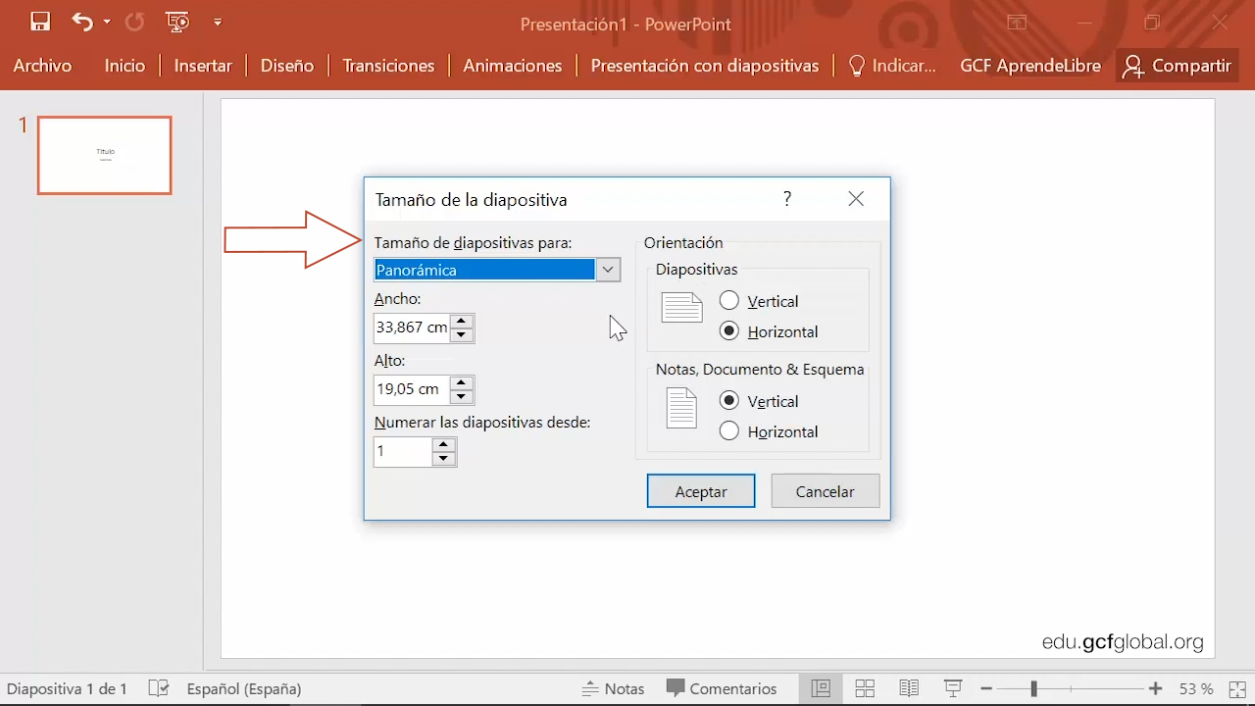The image size is (1255, 706).
Task: Click the slide numbering start field
Action: click(x=403, y=451)
